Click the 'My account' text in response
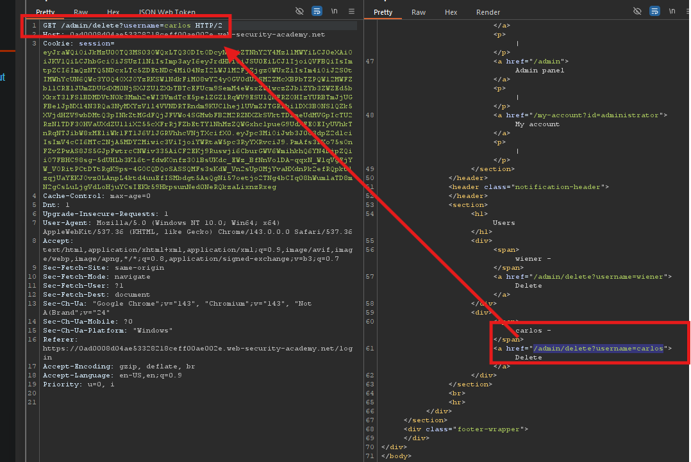Image resolution: width=691 pixels, height=462 pixels. coord(538,124)
